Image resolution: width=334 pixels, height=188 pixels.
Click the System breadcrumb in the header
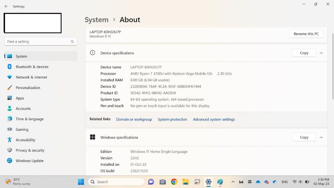[x=96, y=19]
